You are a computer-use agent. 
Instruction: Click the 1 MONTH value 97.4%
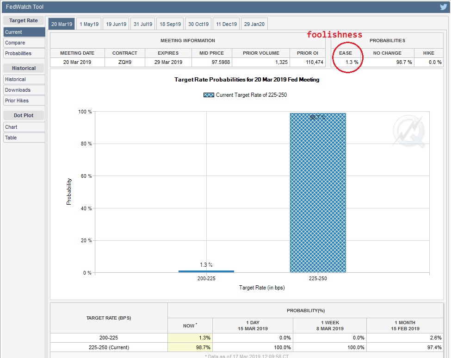434,347
